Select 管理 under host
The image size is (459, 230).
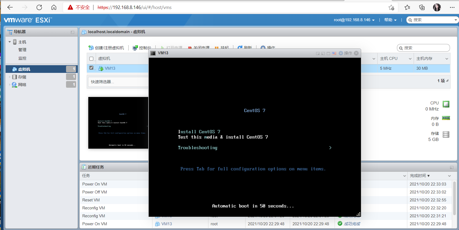click(22, 50)
